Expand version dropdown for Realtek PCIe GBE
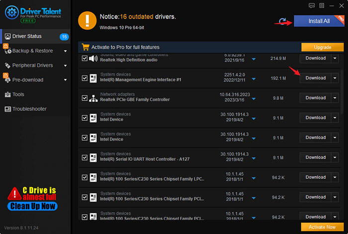Image resolution: width=348 pixels, height=234 pixels. (254, 99)
